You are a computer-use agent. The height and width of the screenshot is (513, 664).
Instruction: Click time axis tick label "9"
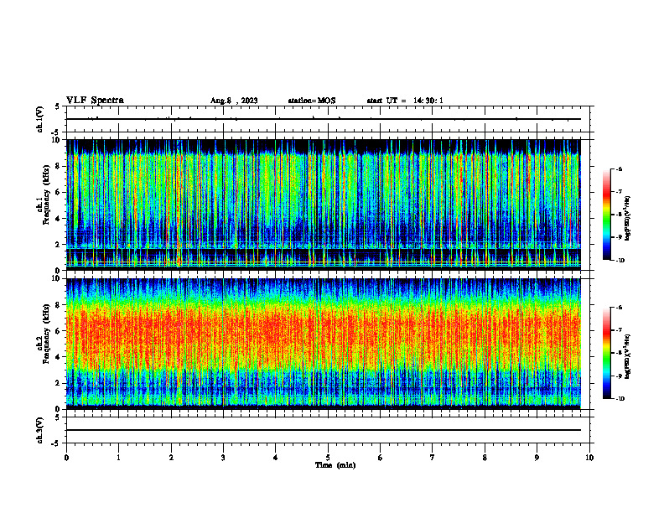pyautogui.click(x=537, y=458)
